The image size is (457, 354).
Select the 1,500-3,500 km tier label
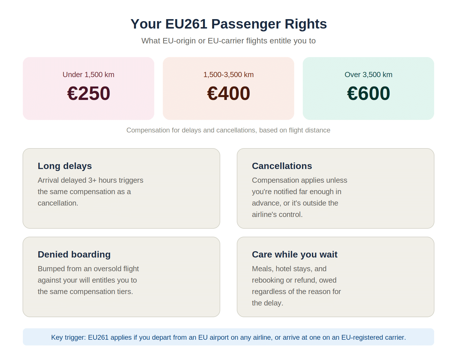pos(228,75)
